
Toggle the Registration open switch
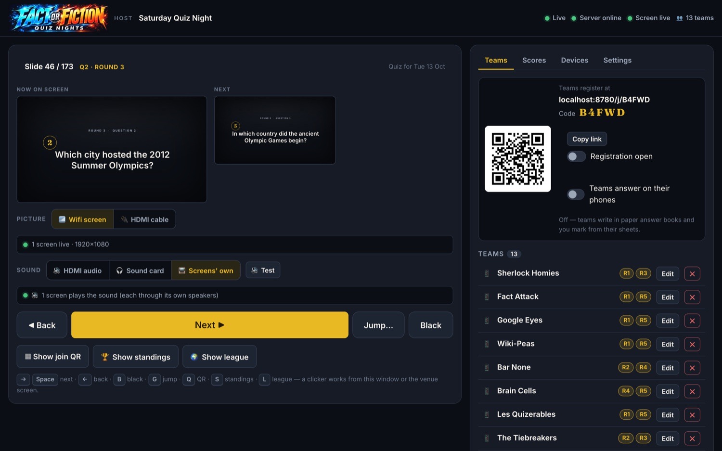click(576, 156)
